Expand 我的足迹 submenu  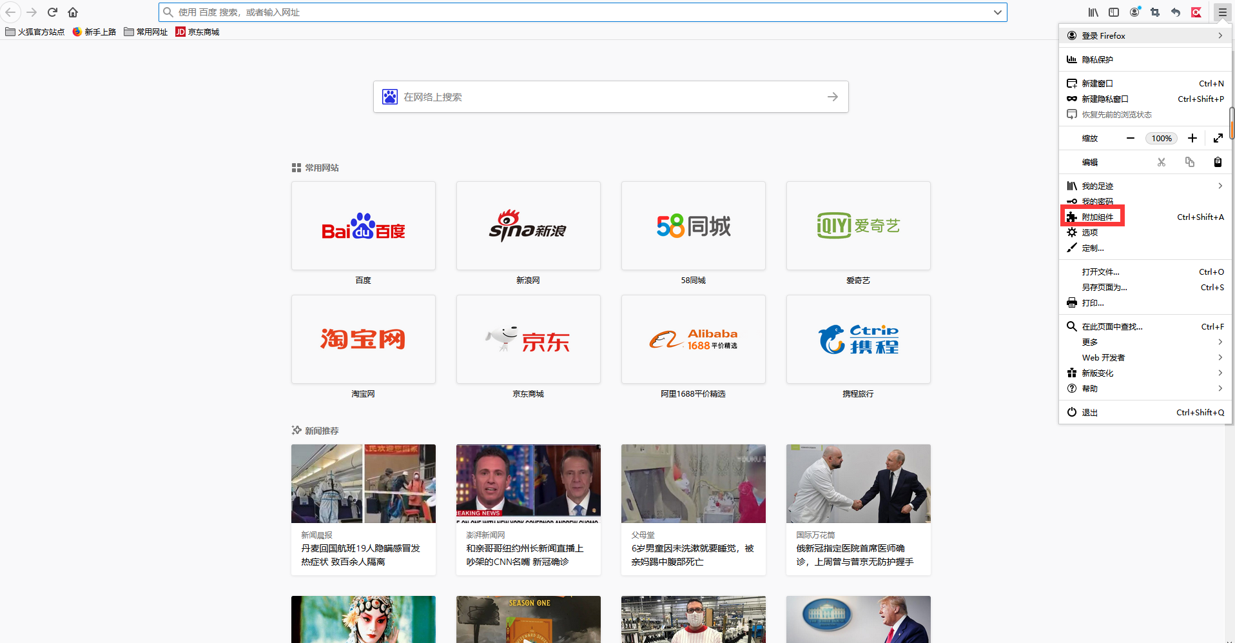[1145, 186]
